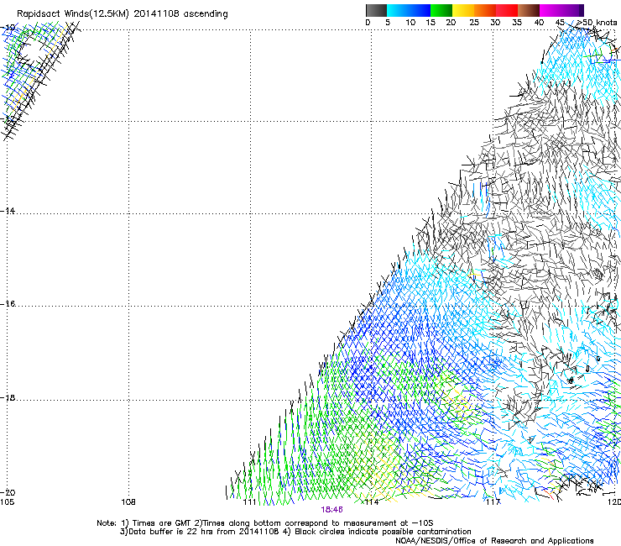
Task: Click the magenta 40-45 knots legend segment
Action: (x=551, y=10)
